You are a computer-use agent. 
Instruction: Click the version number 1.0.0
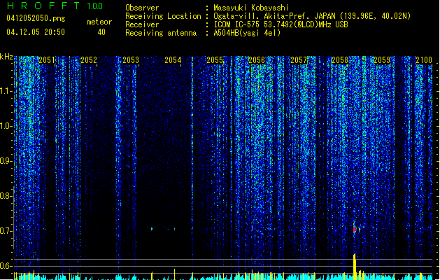coord(94,6)
